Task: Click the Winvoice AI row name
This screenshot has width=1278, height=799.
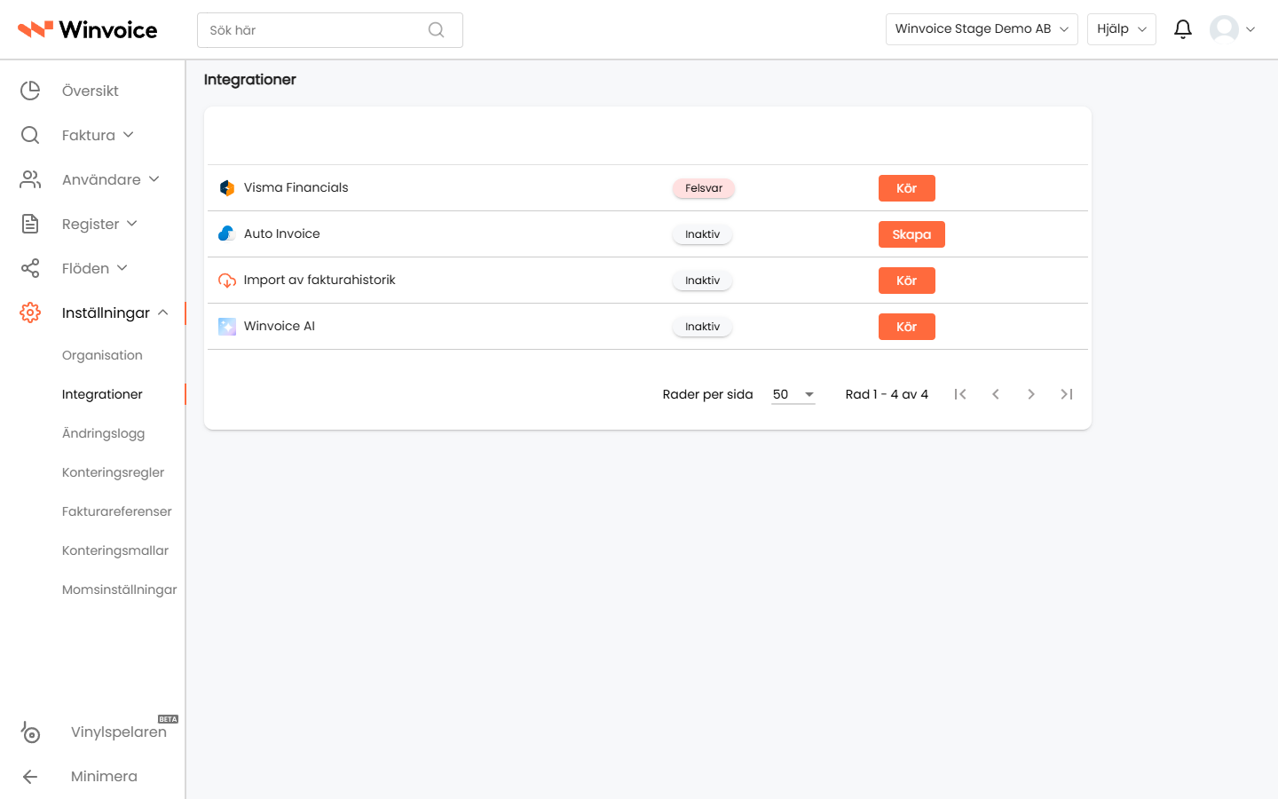Action: pyautogui.click(x=280, y=326)
